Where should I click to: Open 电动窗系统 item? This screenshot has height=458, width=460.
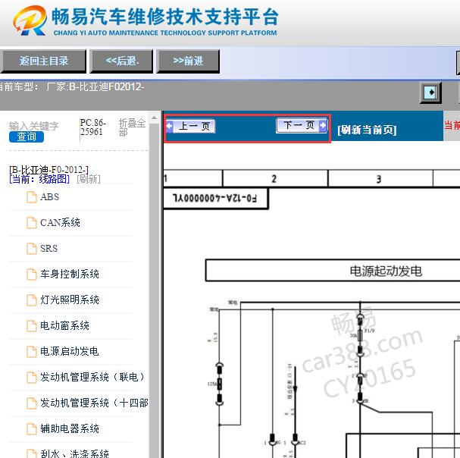coord(64,325)
